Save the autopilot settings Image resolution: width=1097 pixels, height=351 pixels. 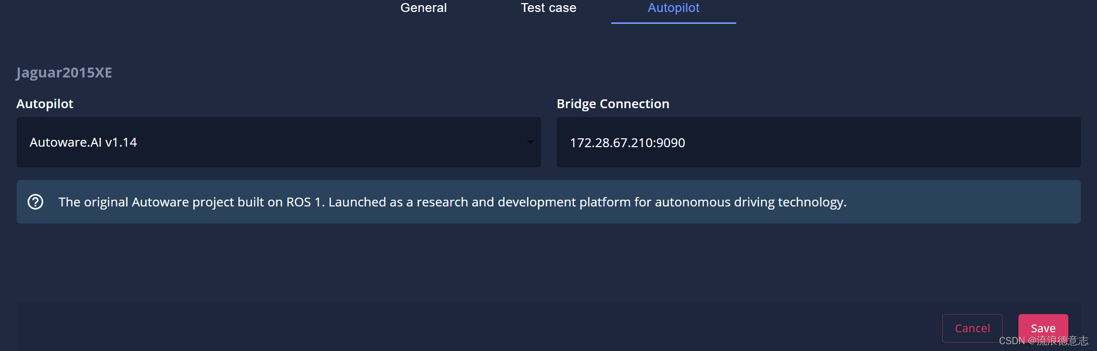point(1043,328)
